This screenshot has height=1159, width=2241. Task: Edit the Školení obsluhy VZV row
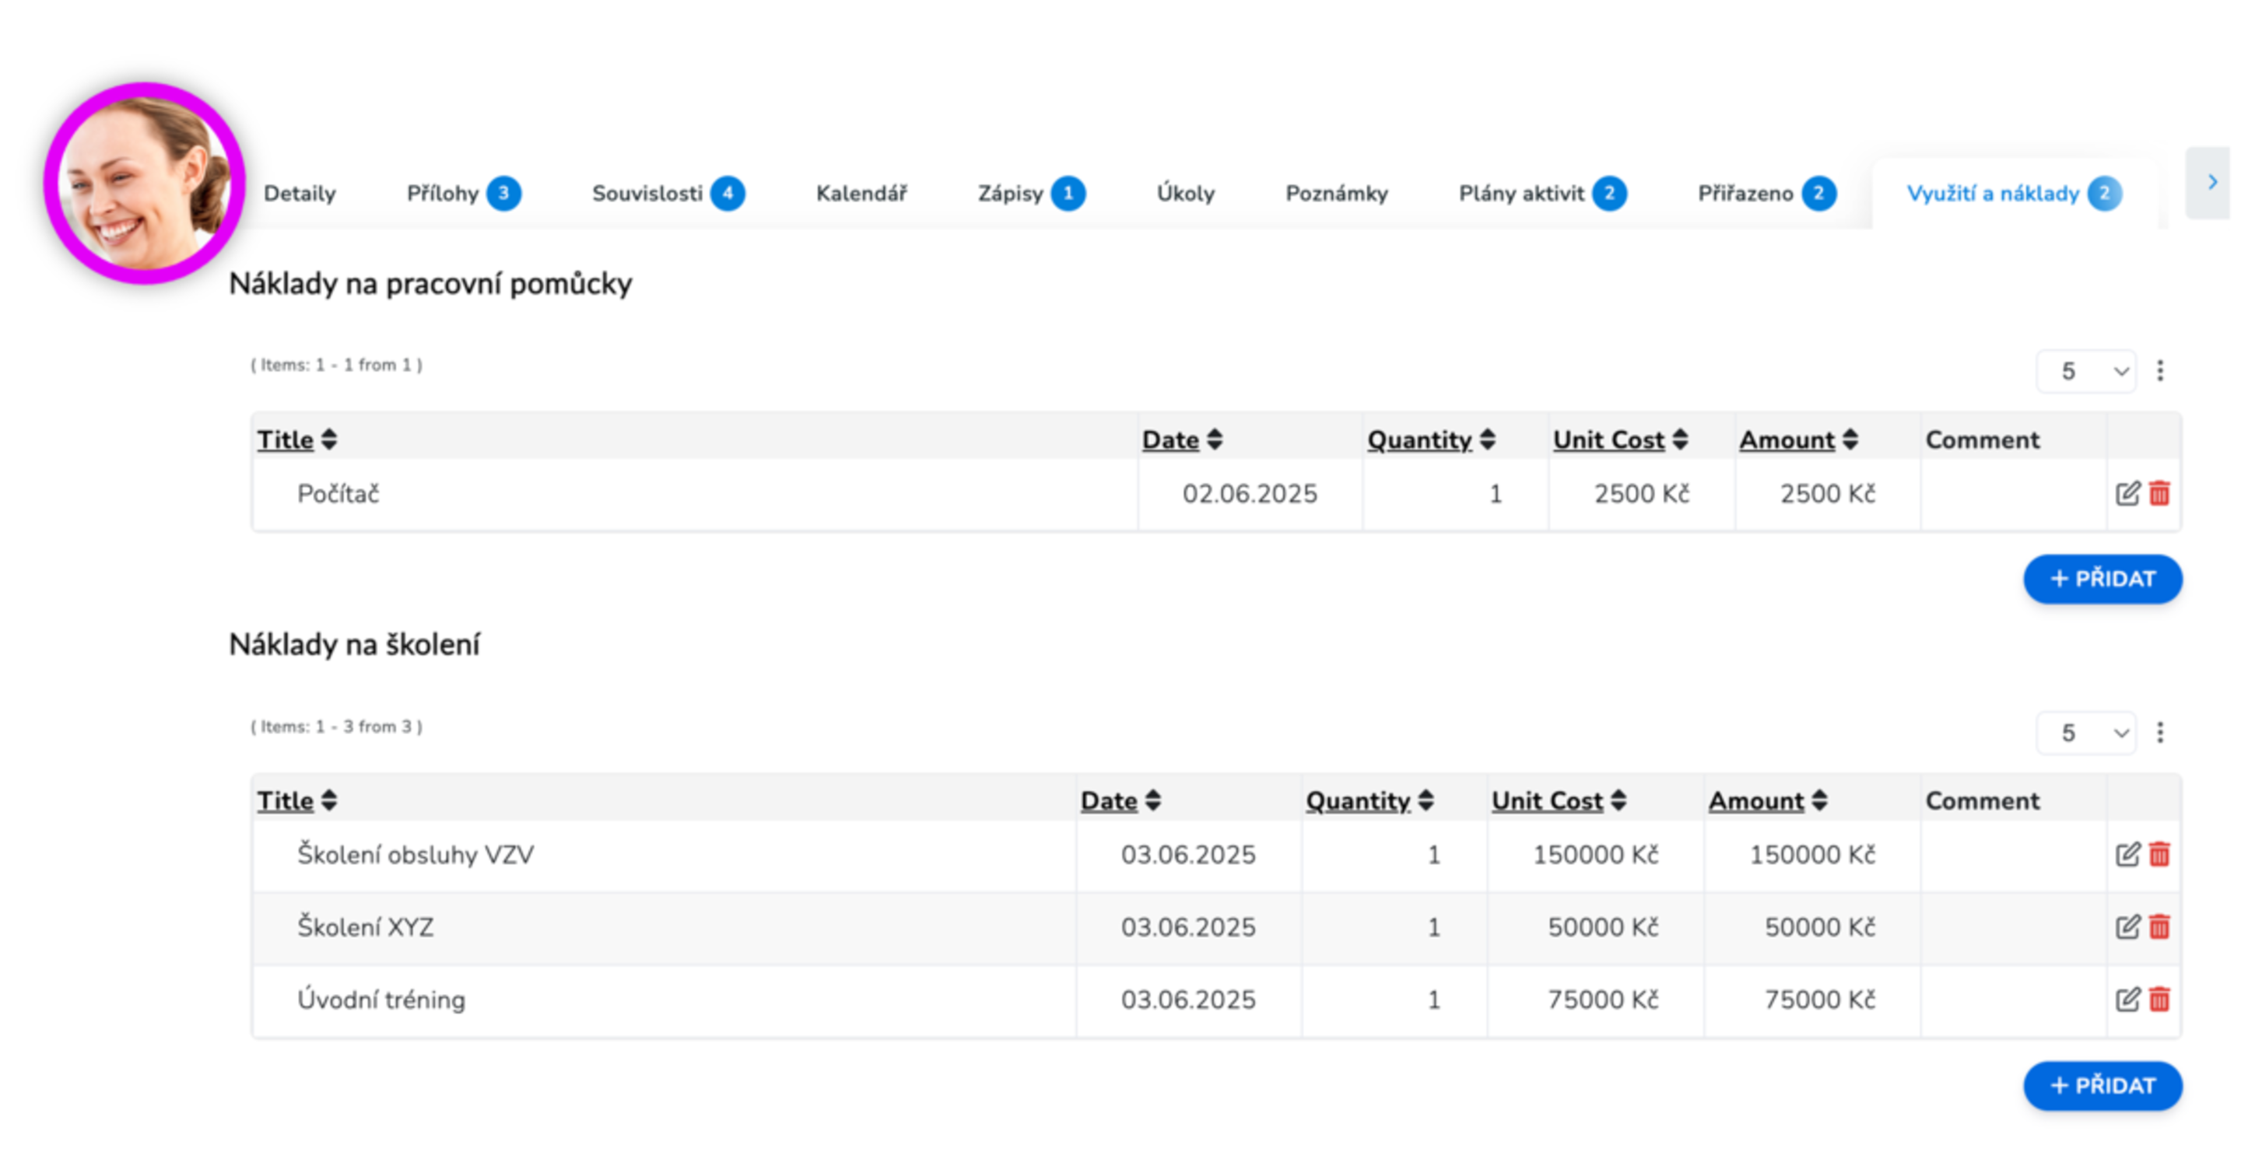[x=2127, y=855]
